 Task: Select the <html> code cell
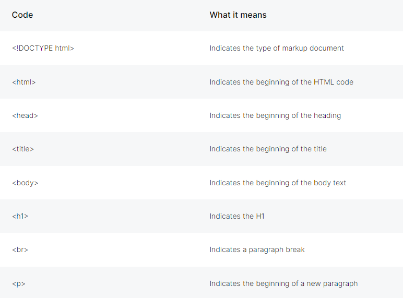(x=23, y=82)
